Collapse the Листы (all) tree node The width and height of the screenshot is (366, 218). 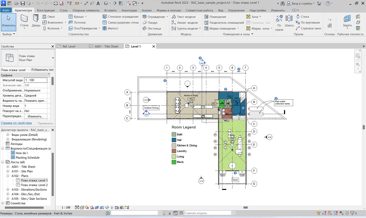tap(3, 162)
